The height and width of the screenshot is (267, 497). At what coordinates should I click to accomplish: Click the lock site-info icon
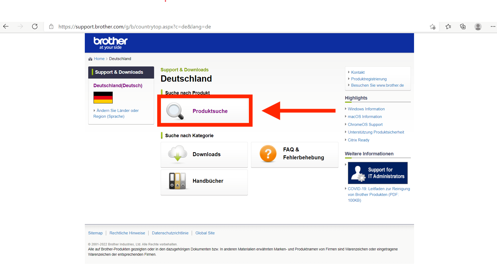51,27
